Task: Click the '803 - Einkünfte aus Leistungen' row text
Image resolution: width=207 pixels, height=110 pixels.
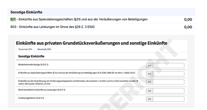Action: point(52,27)
